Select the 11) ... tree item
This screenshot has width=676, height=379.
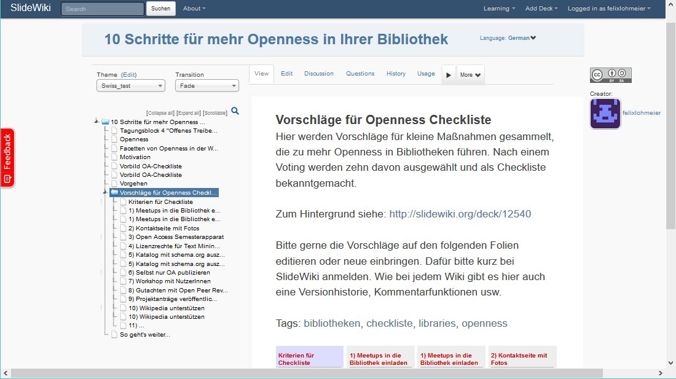136,326
